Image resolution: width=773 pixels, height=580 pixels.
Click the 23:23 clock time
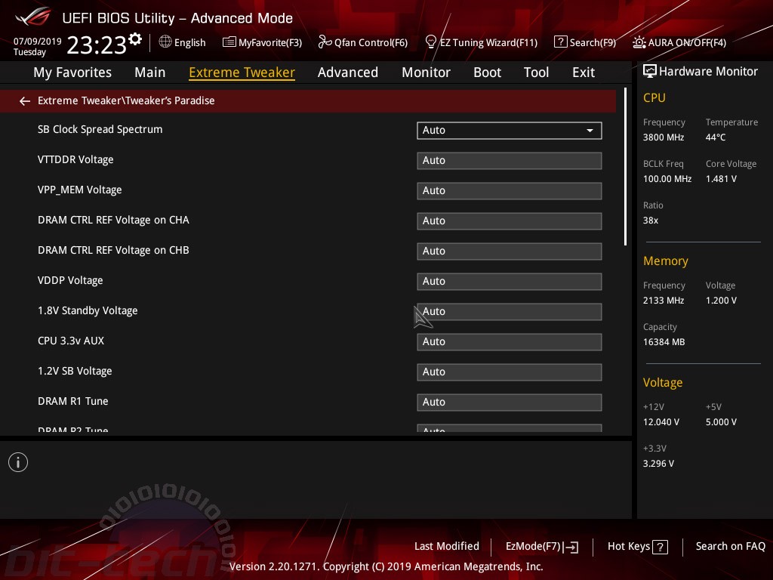pos(97,45)
